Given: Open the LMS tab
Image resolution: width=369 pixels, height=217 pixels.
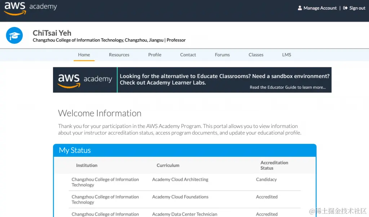Looking at the screenshot, I should 286,55.
